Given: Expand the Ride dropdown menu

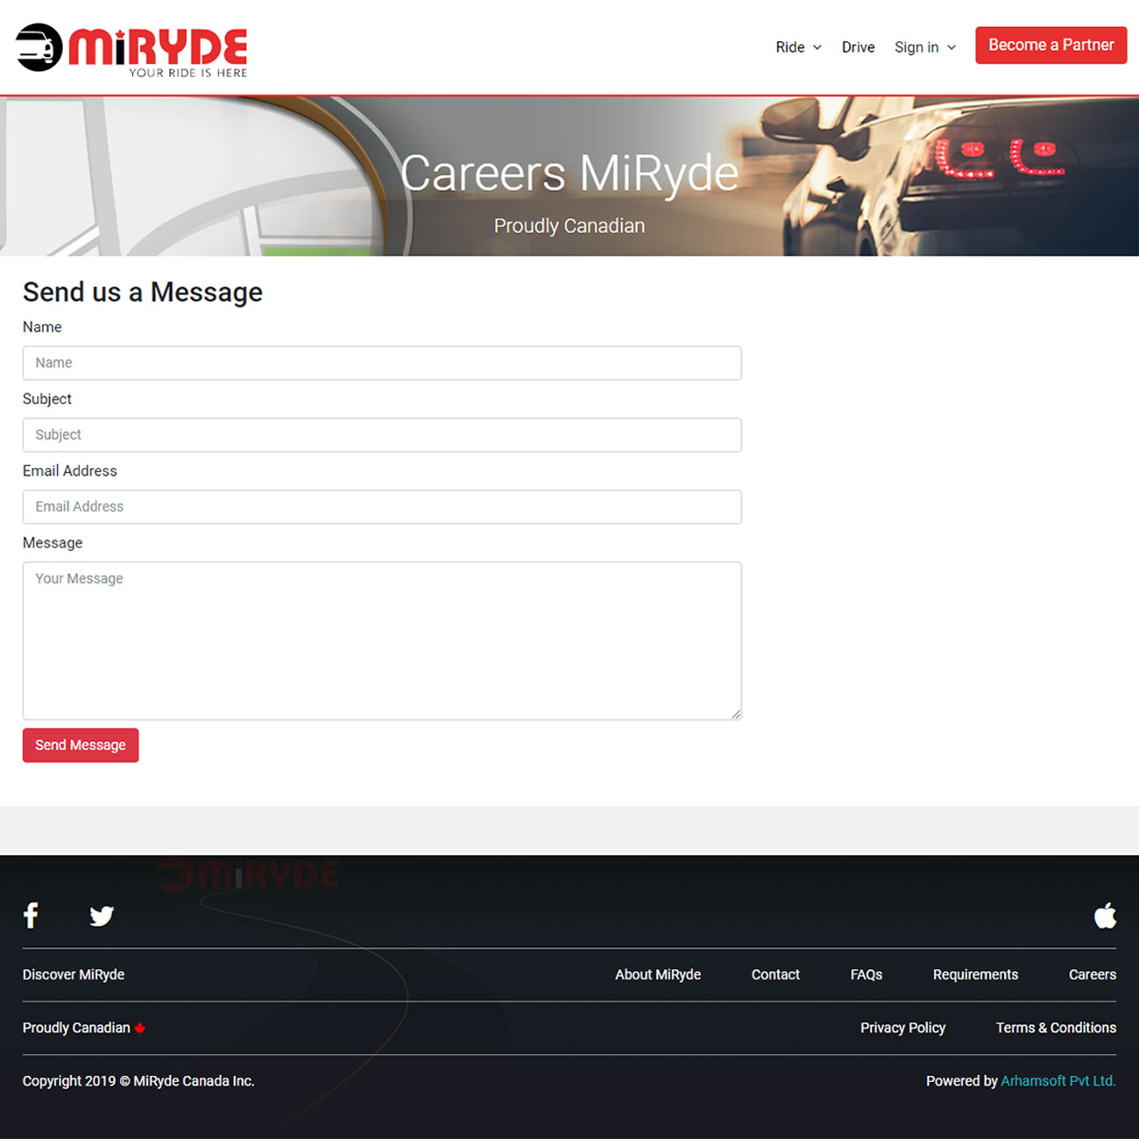Looking at the screenshot, I should coord(798,47).
